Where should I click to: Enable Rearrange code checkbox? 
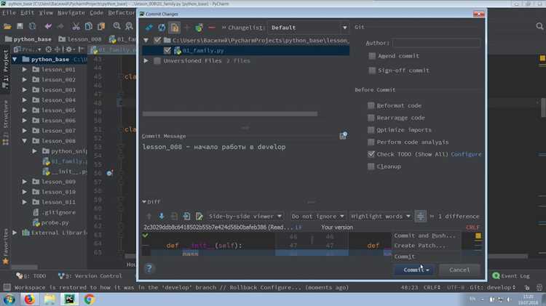coord(371,118)
